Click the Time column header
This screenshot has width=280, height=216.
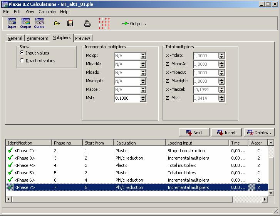(238, 143)
